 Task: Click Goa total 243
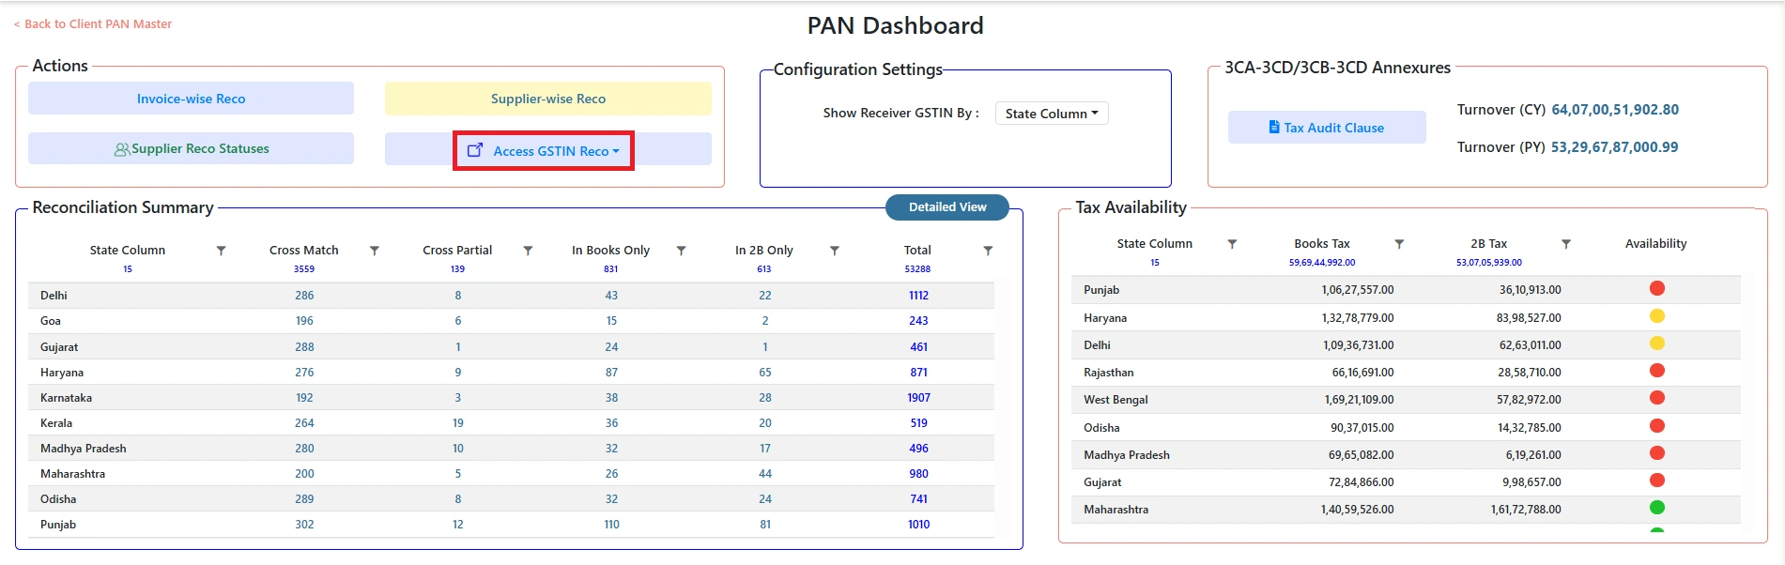918,321
